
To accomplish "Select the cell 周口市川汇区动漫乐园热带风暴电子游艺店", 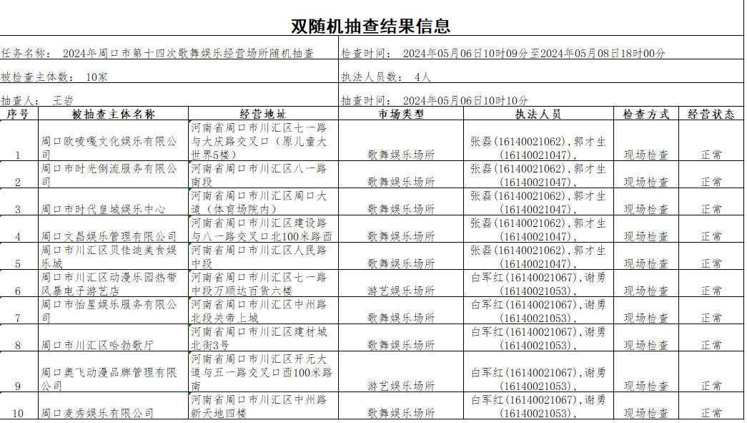I will point(114,283).
